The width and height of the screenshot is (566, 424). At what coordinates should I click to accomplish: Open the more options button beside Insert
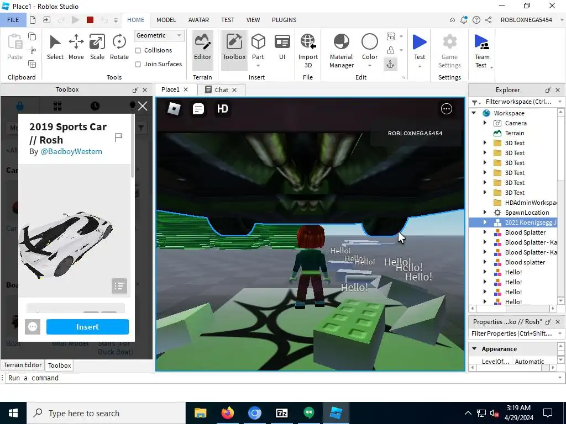point(33,327)
